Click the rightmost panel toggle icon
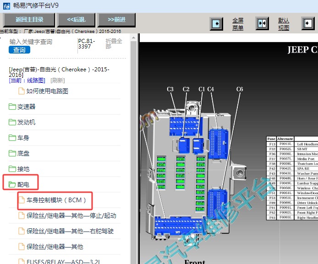318x264 pixels. 308,23
